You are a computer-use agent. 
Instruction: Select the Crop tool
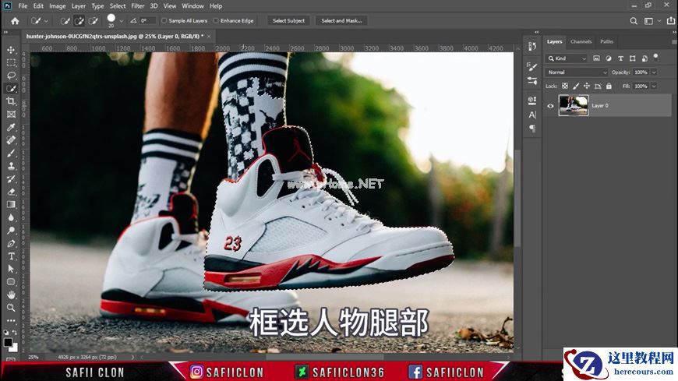(x=11, y=101)
